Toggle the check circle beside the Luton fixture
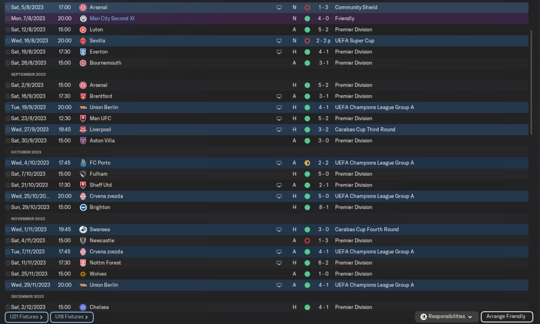This screenshot has height=324, width=540. [8, 29]
